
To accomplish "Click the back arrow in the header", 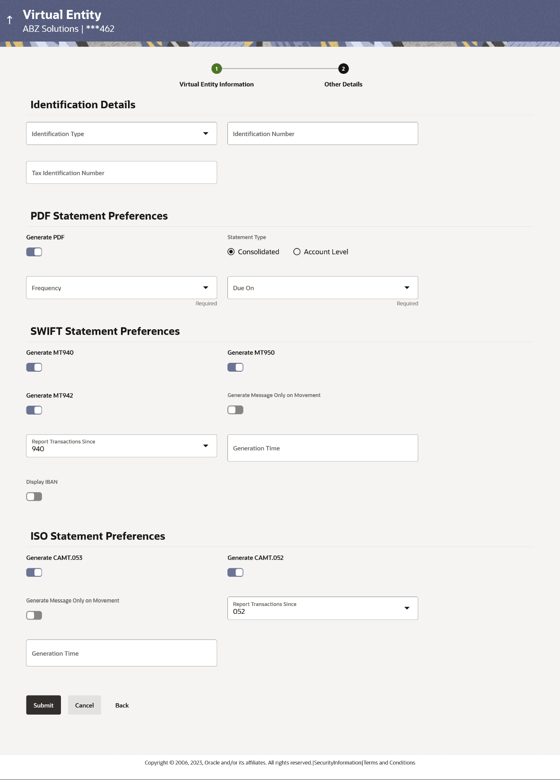I will tap(10, 20).
